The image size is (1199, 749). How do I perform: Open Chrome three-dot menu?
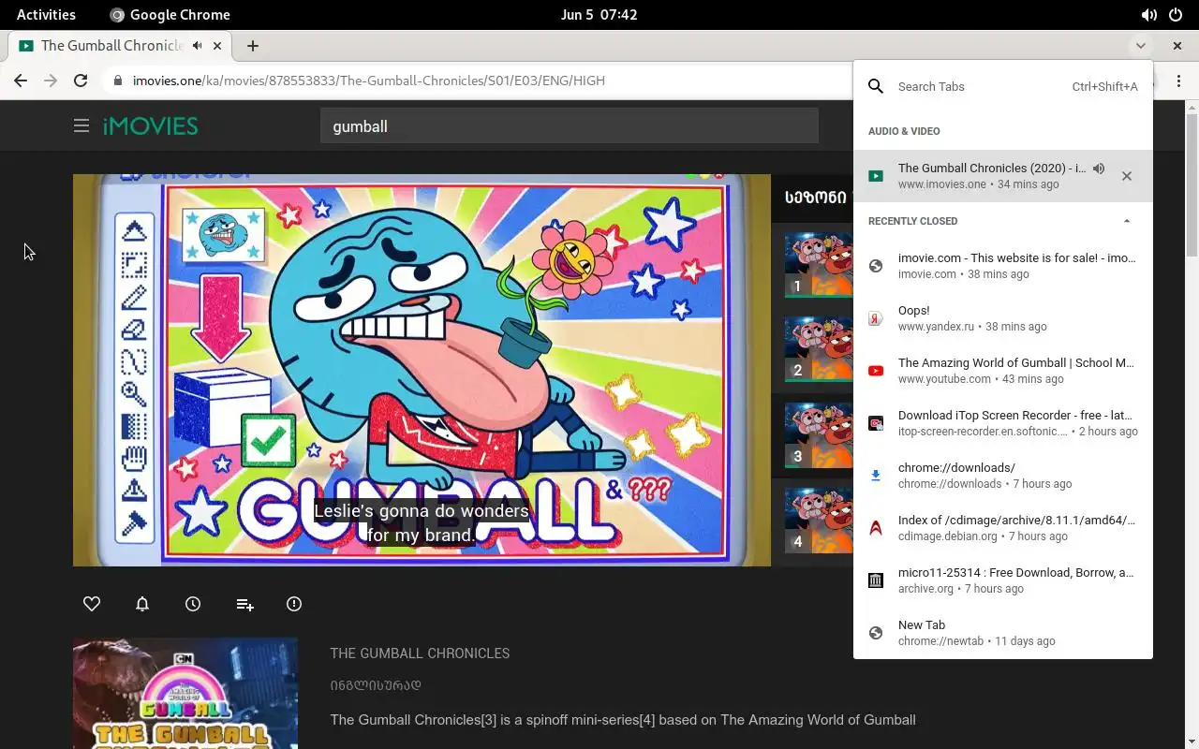[1178, 81]
